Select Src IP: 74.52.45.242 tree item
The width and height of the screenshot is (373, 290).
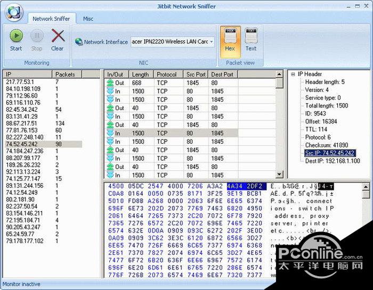[x=330, y=153]
